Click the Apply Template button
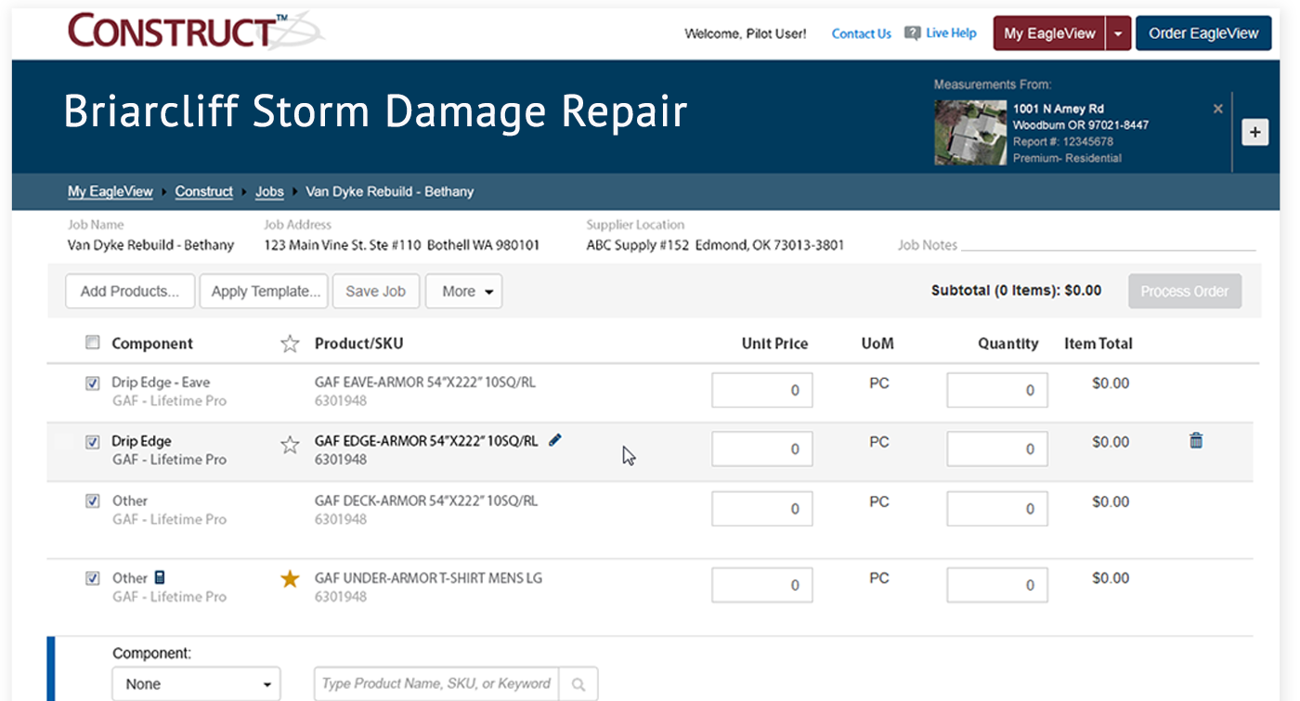1300x701 pixels. coord(265,291)
